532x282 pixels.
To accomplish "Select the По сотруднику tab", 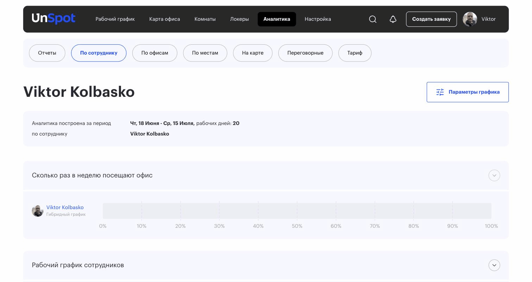I will click(99, 53).
